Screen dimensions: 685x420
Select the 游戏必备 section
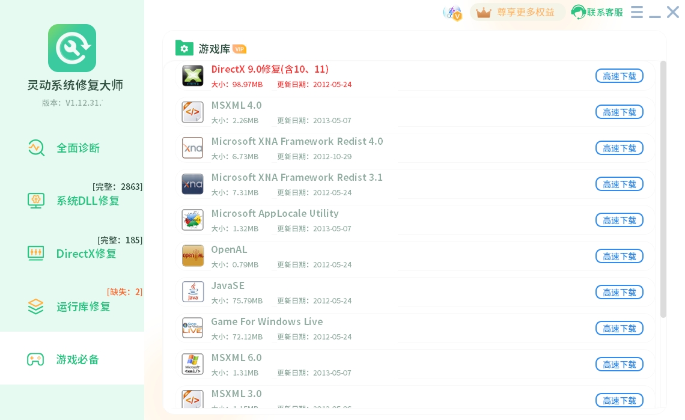72,358
